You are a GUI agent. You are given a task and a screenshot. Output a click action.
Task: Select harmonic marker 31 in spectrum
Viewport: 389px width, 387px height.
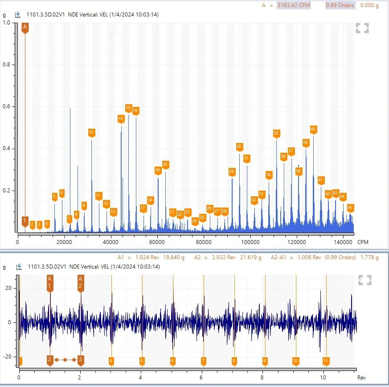[x=246, y=159]
